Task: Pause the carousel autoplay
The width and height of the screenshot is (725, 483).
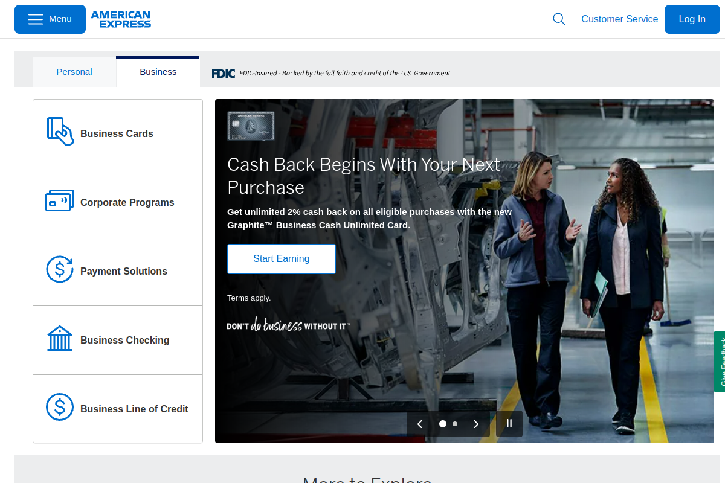Action: pyautogui.click(x=509, y=424)
